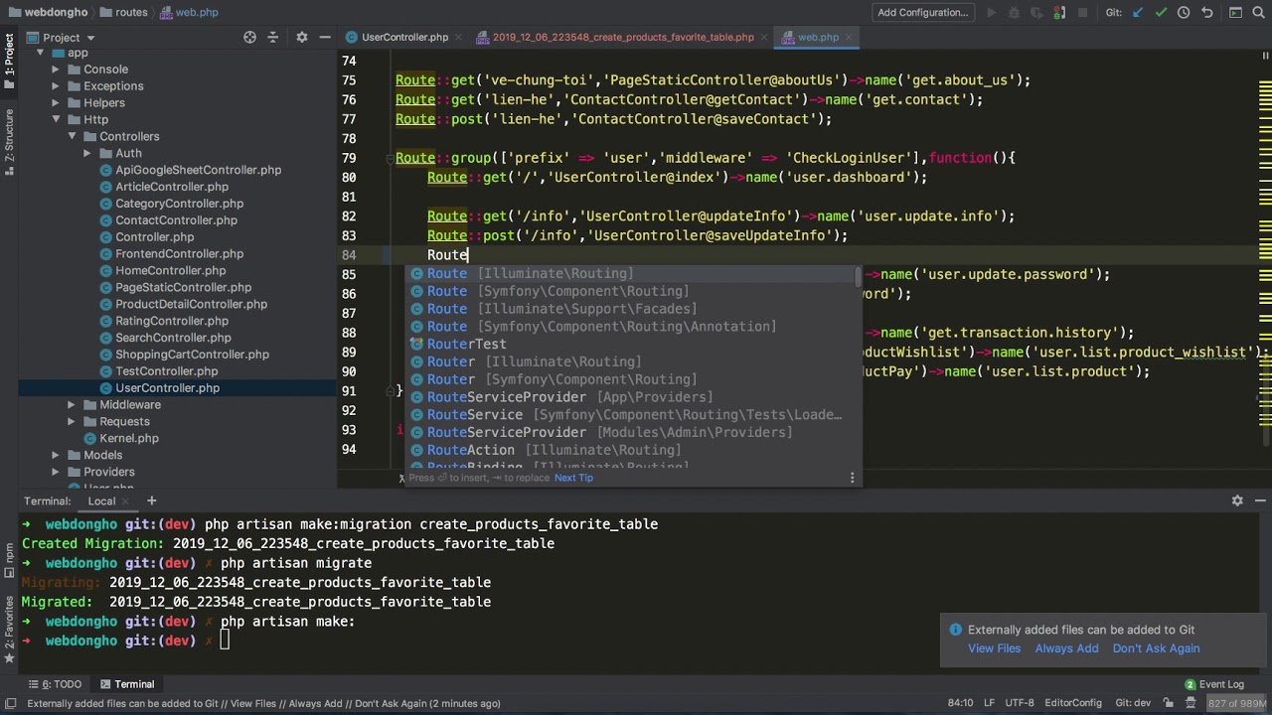
Task: Expand the Providers folder
Action: point(56,473)
